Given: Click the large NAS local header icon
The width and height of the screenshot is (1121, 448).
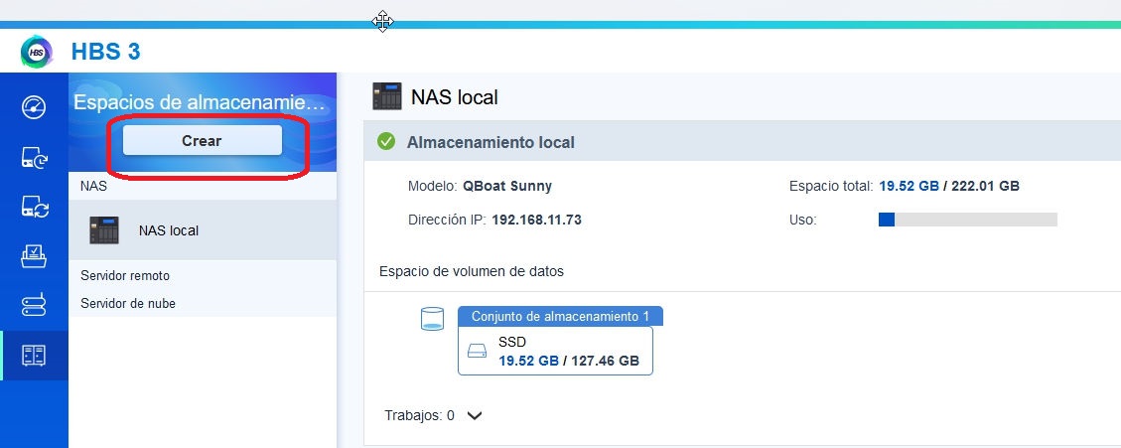Looking at the screenshot, I should pyautogui.click(x=386, y=96).
